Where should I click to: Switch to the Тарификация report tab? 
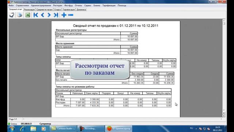coord(69,10)
